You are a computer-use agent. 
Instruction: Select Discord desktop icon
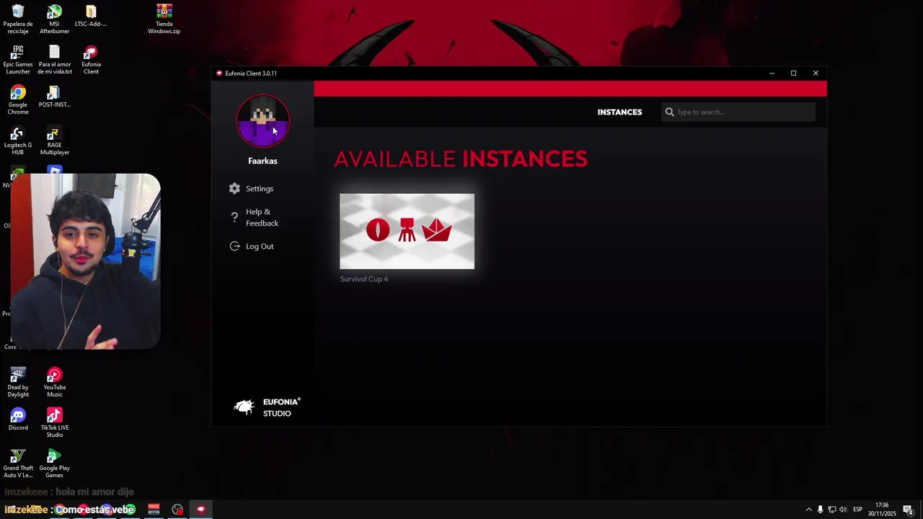pyautogui.click(x=18, y=419)
